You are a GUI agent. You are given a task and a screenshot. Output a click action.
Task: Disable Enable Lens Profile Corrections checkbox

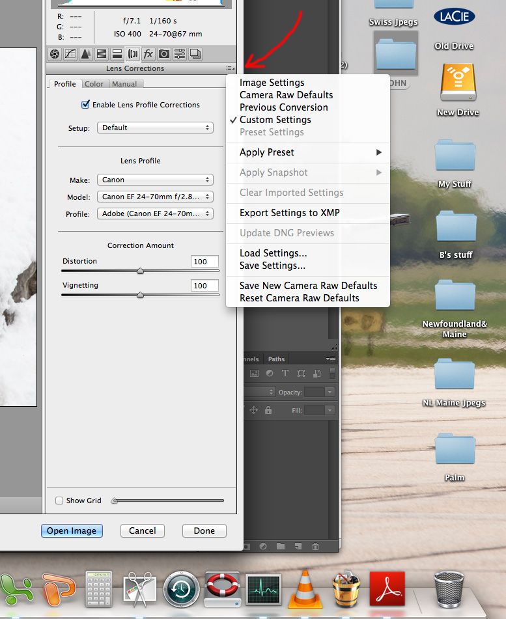pos(85,105)
